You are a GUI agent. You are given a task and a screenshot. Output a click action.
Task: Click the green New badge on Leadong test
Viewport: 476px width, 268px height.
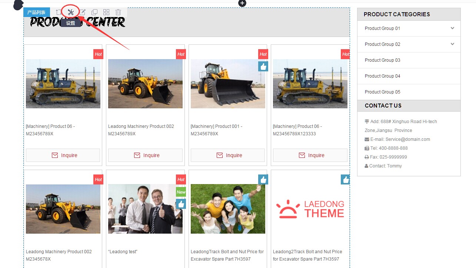pos(181,192)
